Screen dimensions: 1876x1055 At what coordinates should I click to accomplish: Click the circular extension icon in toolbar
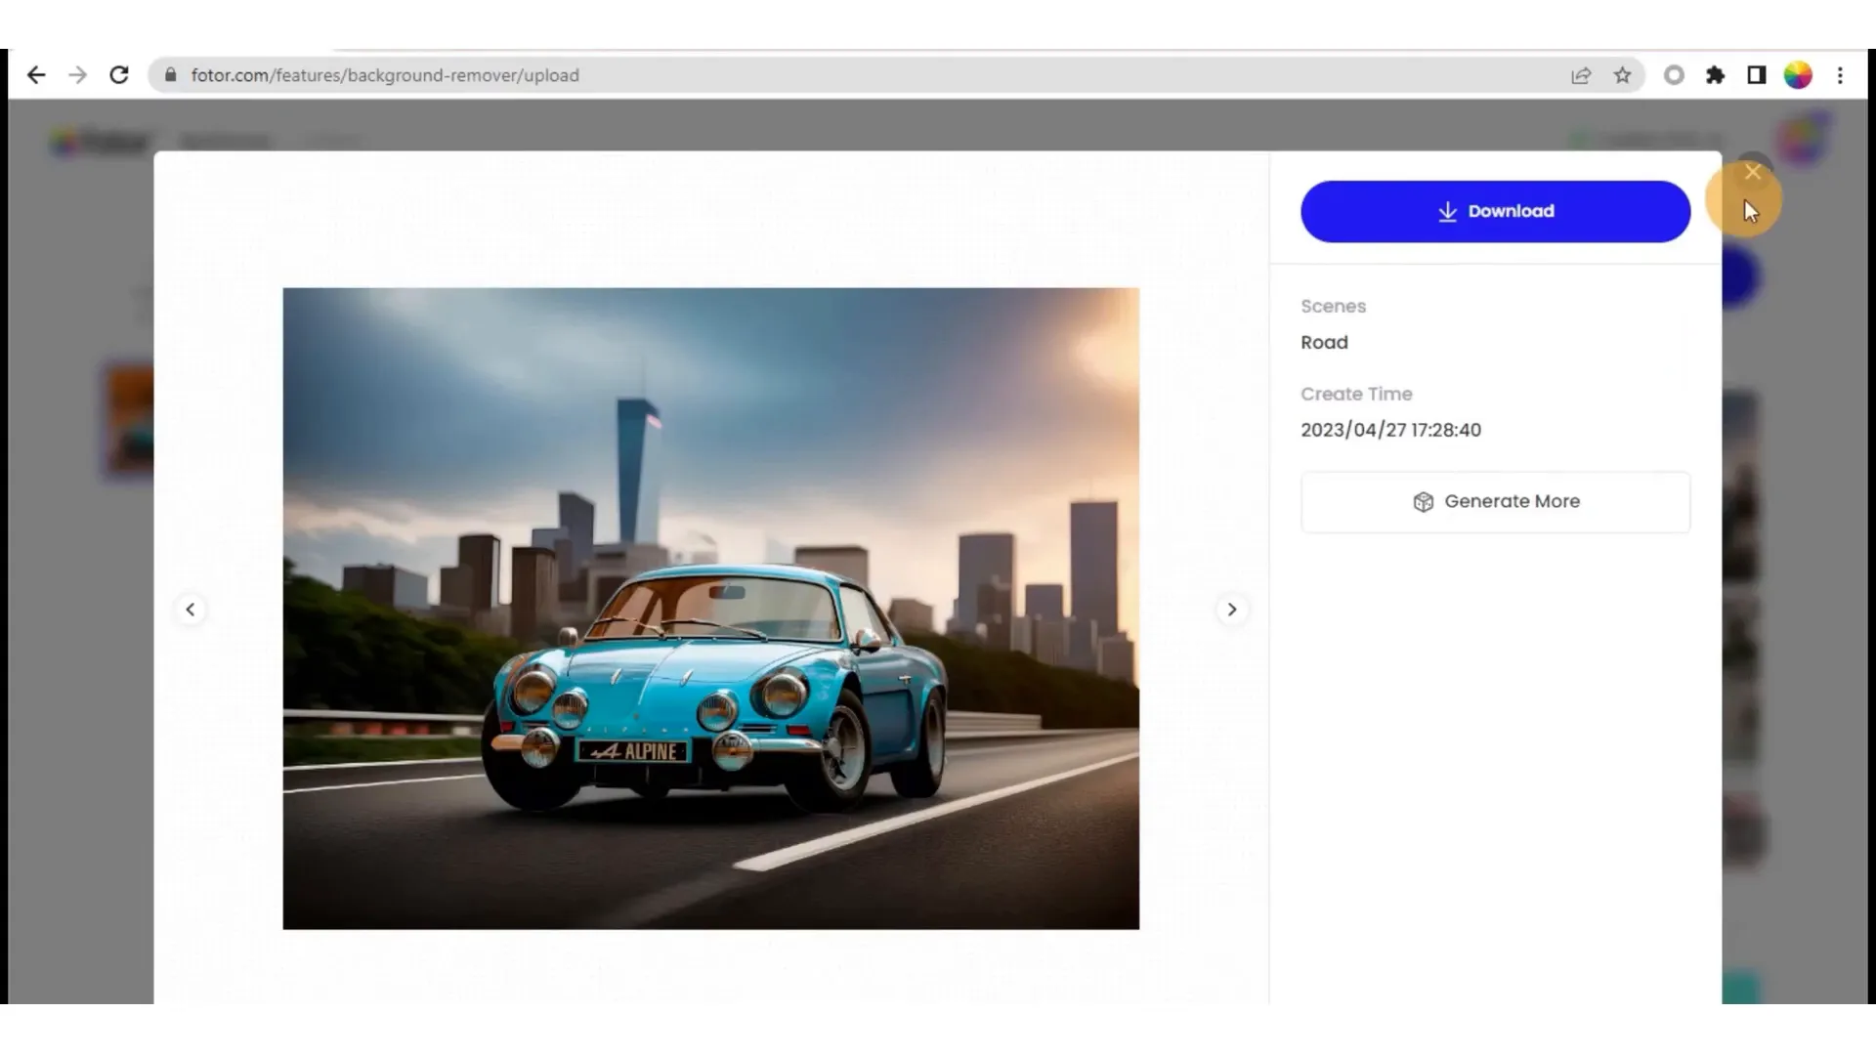tap(1674, 75)
